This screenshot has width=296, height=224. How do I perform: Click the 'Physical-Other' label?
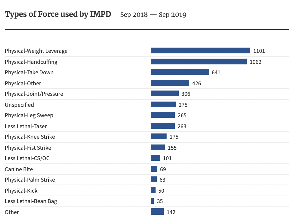[23, 83]
